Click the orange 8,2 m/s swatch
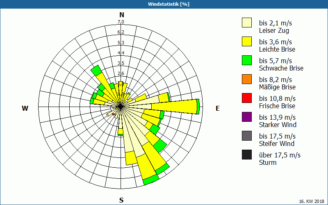The height and width of the screenshot is (205, 328). pos(247,79)
